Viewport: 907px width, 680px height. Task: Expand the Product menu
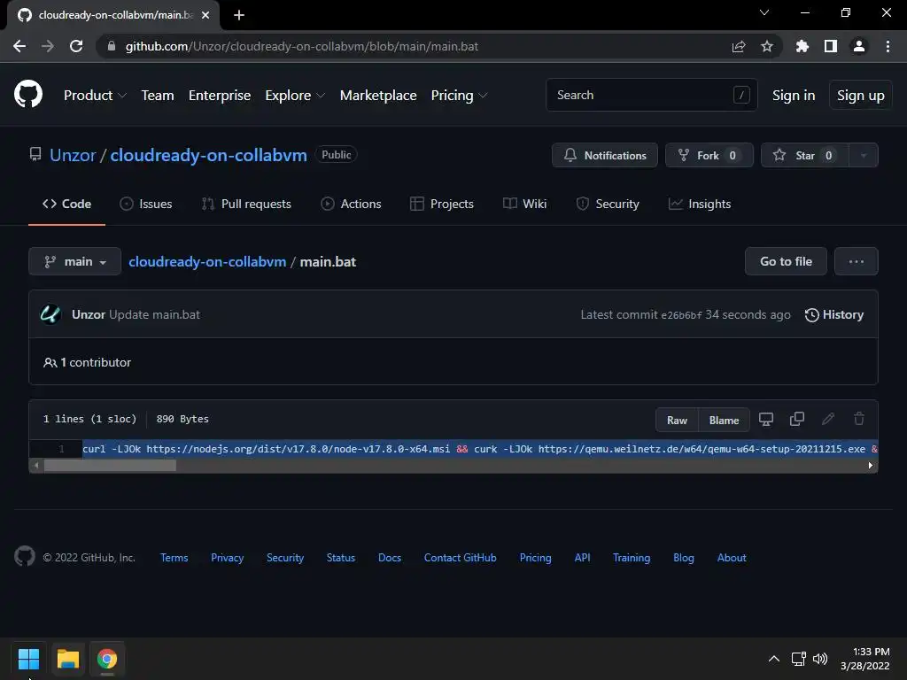[95, 96]
